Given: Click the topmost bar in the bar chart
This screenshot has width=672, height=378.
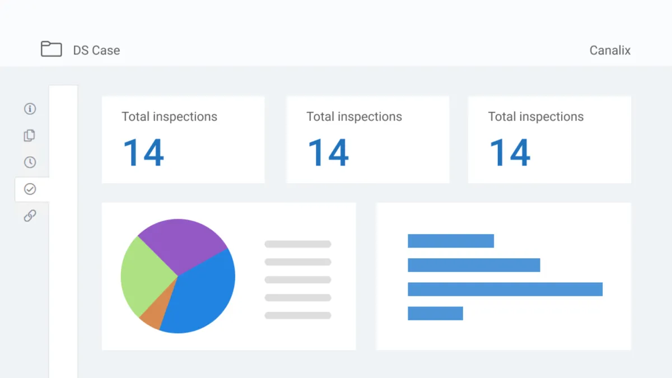Looking at the screenshot, I should [x=451, y=241].
